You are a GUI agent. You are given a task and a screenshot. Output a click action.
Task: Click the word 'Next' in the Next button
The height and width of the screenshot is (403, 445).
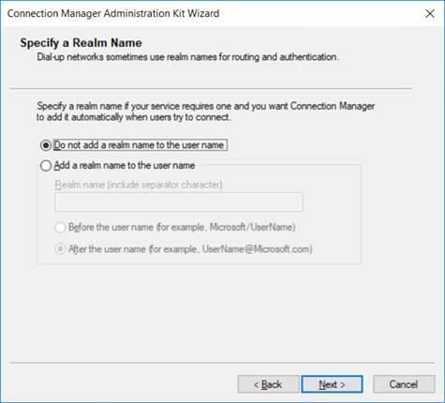[328, 384]
